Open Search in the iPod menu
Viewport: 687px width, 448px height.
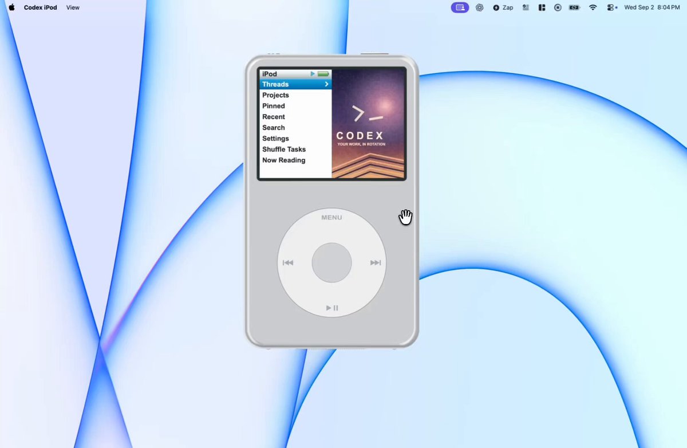coord(295,128)
